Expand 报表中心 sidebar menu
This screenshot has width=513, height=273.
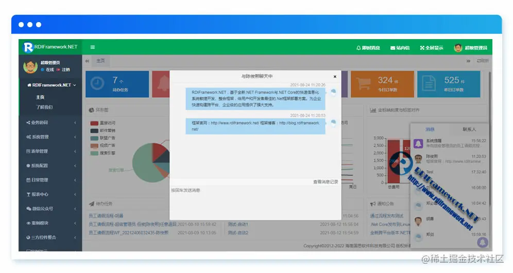pyautogui.click(x=50, y=194)
